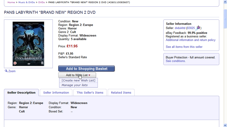Choose Manage your lists option
Image resolution: width=227 pixels, height=127 pixels.
click(x=75, y=85)
